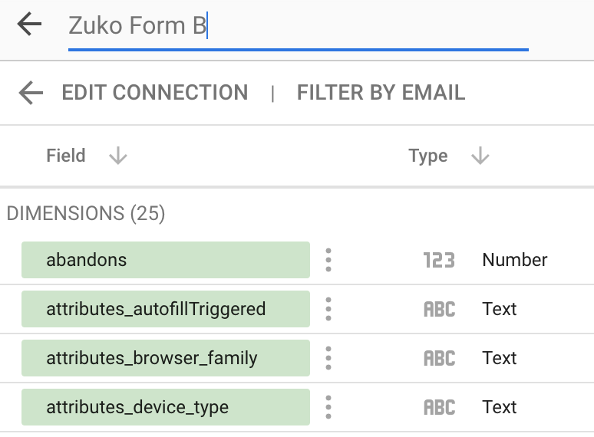Image resolution: width=594 pixels, height=437 pixels.
Task: Open the Text type dropdown for attributes_device_type
Action: coord(500,408)
